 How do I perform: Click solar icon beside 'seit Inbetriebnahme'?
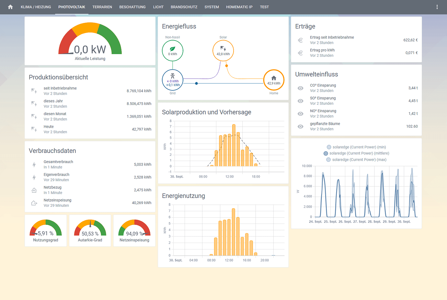34,91
